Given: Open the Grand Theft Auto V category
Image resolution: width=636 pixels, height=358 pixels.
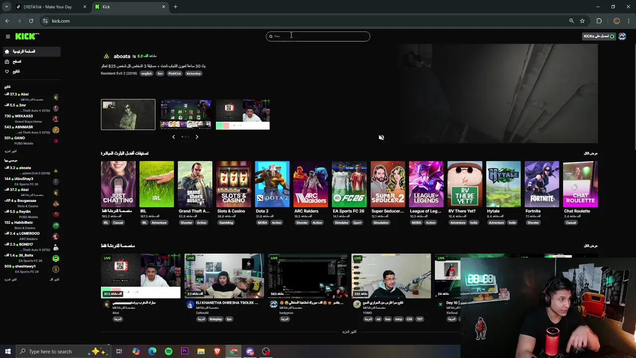Looking at the screenshot, I should [195, 184].
